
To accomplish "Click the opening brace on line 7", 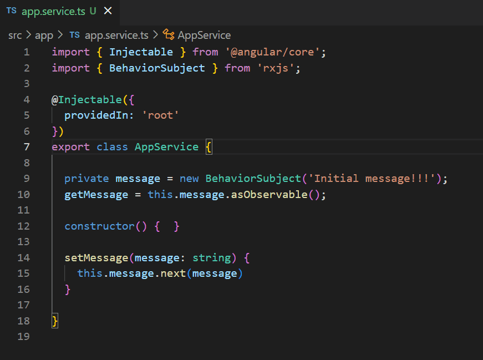I will point(209,148).
